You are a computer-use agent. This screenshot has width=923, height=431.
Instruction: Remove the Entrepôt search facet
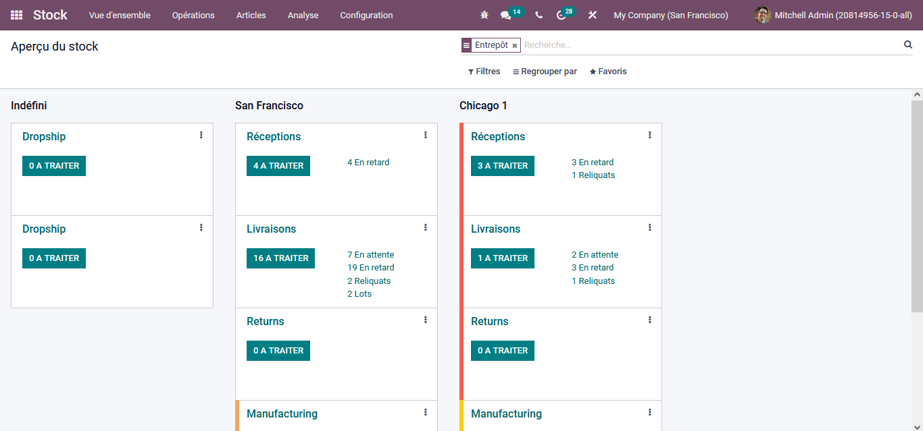pyautogui.click(x=515, y=45)
